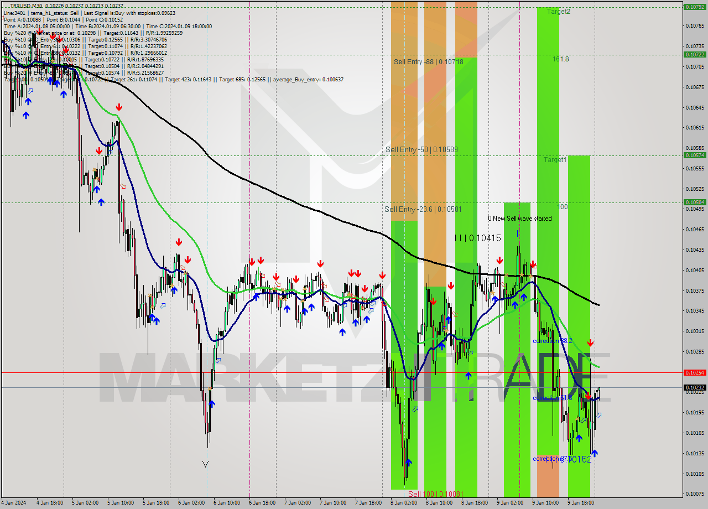Click the green 0.10504 price tag
This screenshot has width=708, height=509.
point(695,202)
